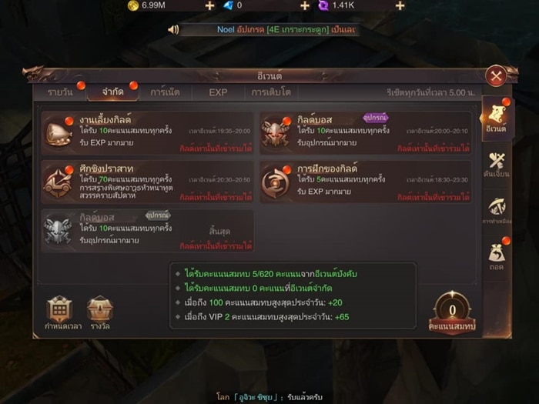The image size is (539, 404).
Task: Close the event window with X button
Action: tap(496, 76)
